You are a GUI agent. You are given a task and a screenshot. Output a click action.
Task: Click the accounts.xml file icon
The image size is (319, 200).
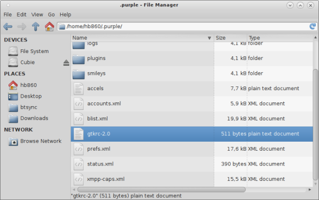[79, 104]
